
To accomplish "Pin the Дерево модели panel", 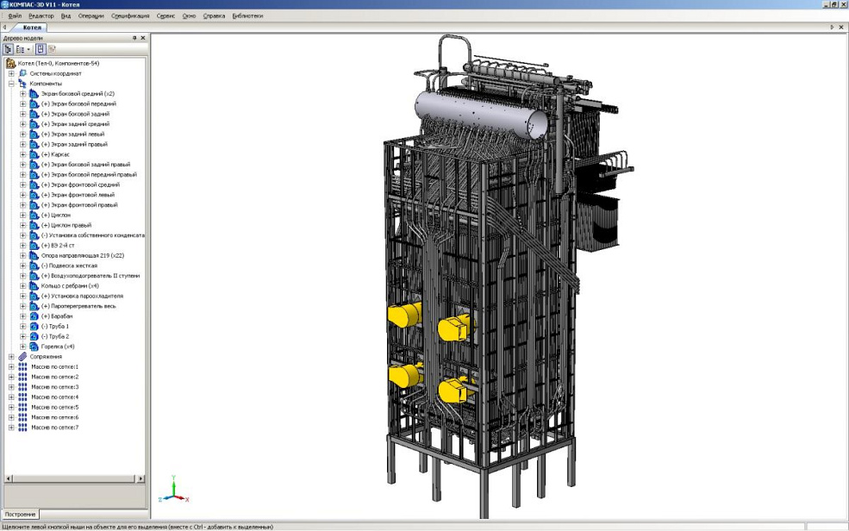I will (x=134, y=38).
